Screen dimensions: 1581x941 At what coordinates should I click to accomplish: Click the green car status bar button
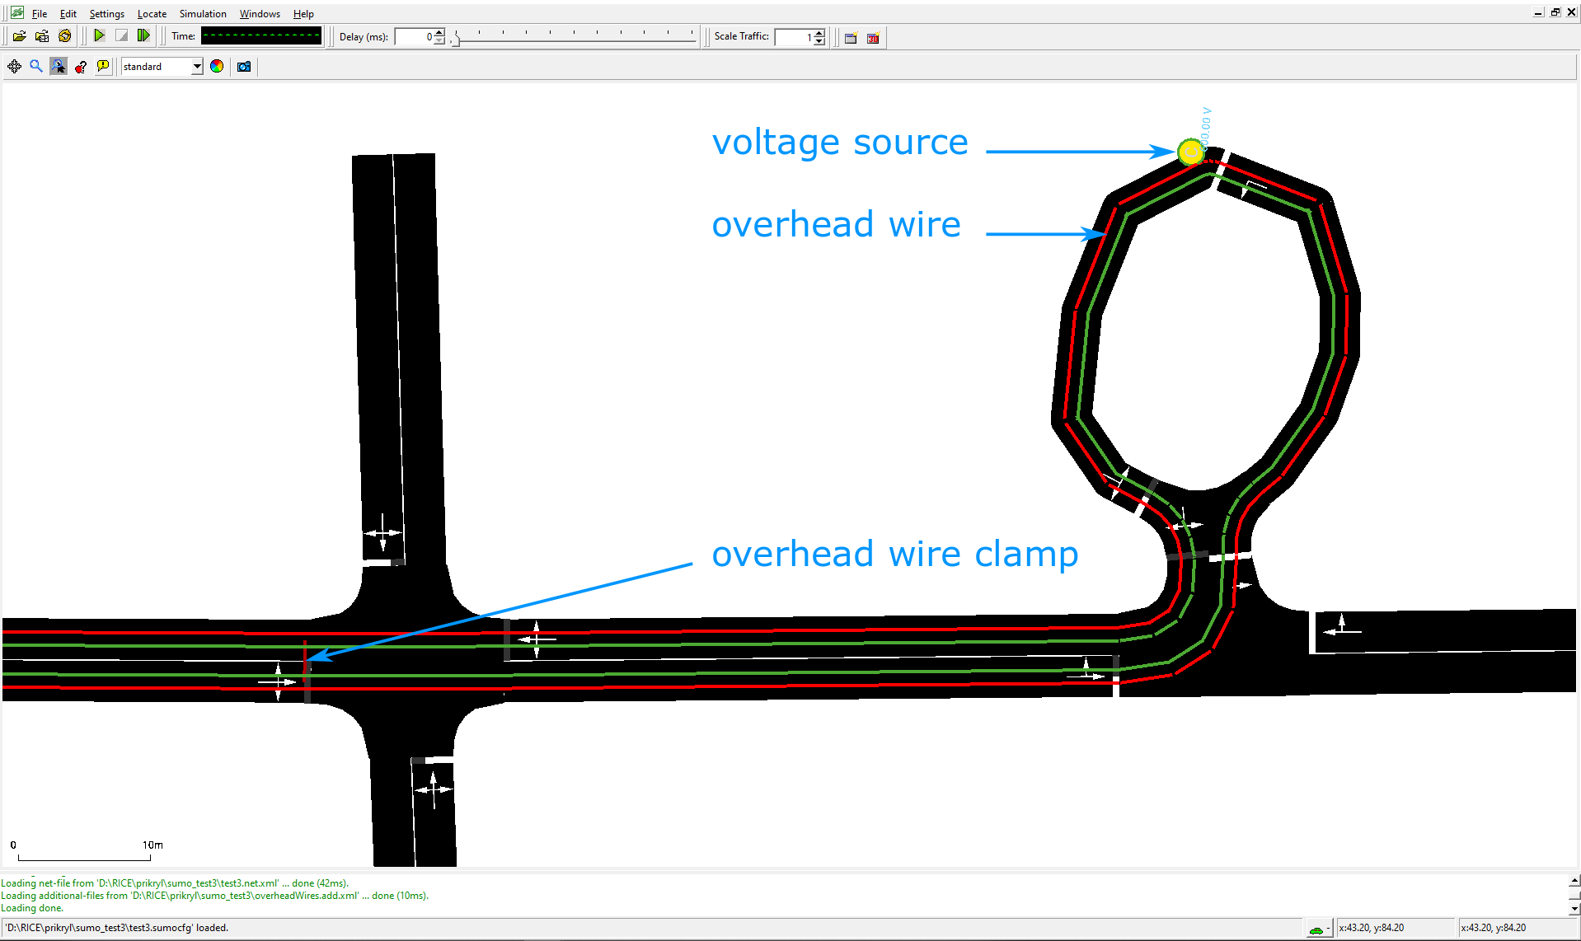click(x=1316, y=929)
